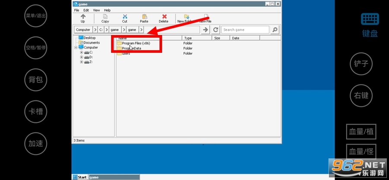Tap the 加速 speed-up round button
Screen dimensions: 389x180
tap(36, 144)
